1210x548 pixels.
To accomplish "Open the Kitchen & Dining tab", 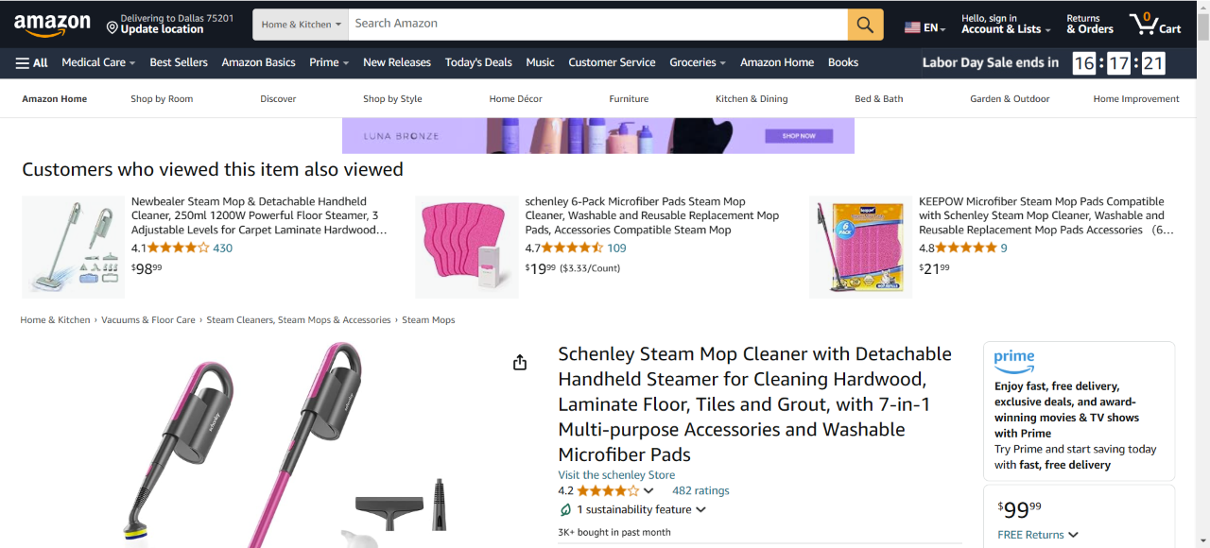I will (x=752, y=99).
